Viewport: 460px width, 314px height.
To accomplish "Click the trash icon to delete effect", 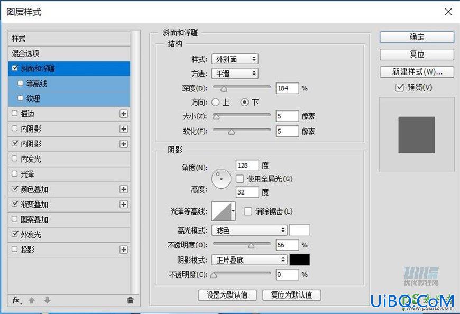I will (130, 300).
